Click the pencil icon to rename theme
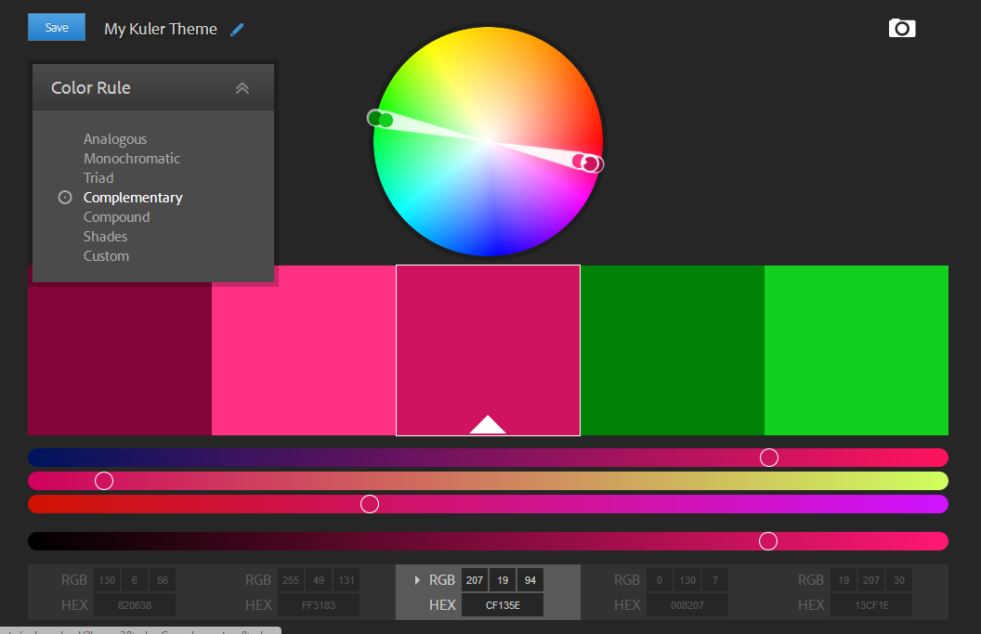This screenshot has height=634, width=981. coord(237,30)
